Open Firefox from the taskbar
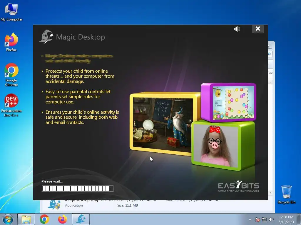 (x=63, y=219)
